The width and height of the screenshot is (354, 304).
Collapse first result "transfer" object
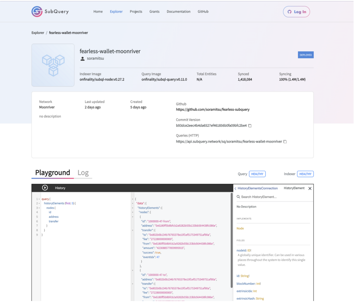point(132,230)
